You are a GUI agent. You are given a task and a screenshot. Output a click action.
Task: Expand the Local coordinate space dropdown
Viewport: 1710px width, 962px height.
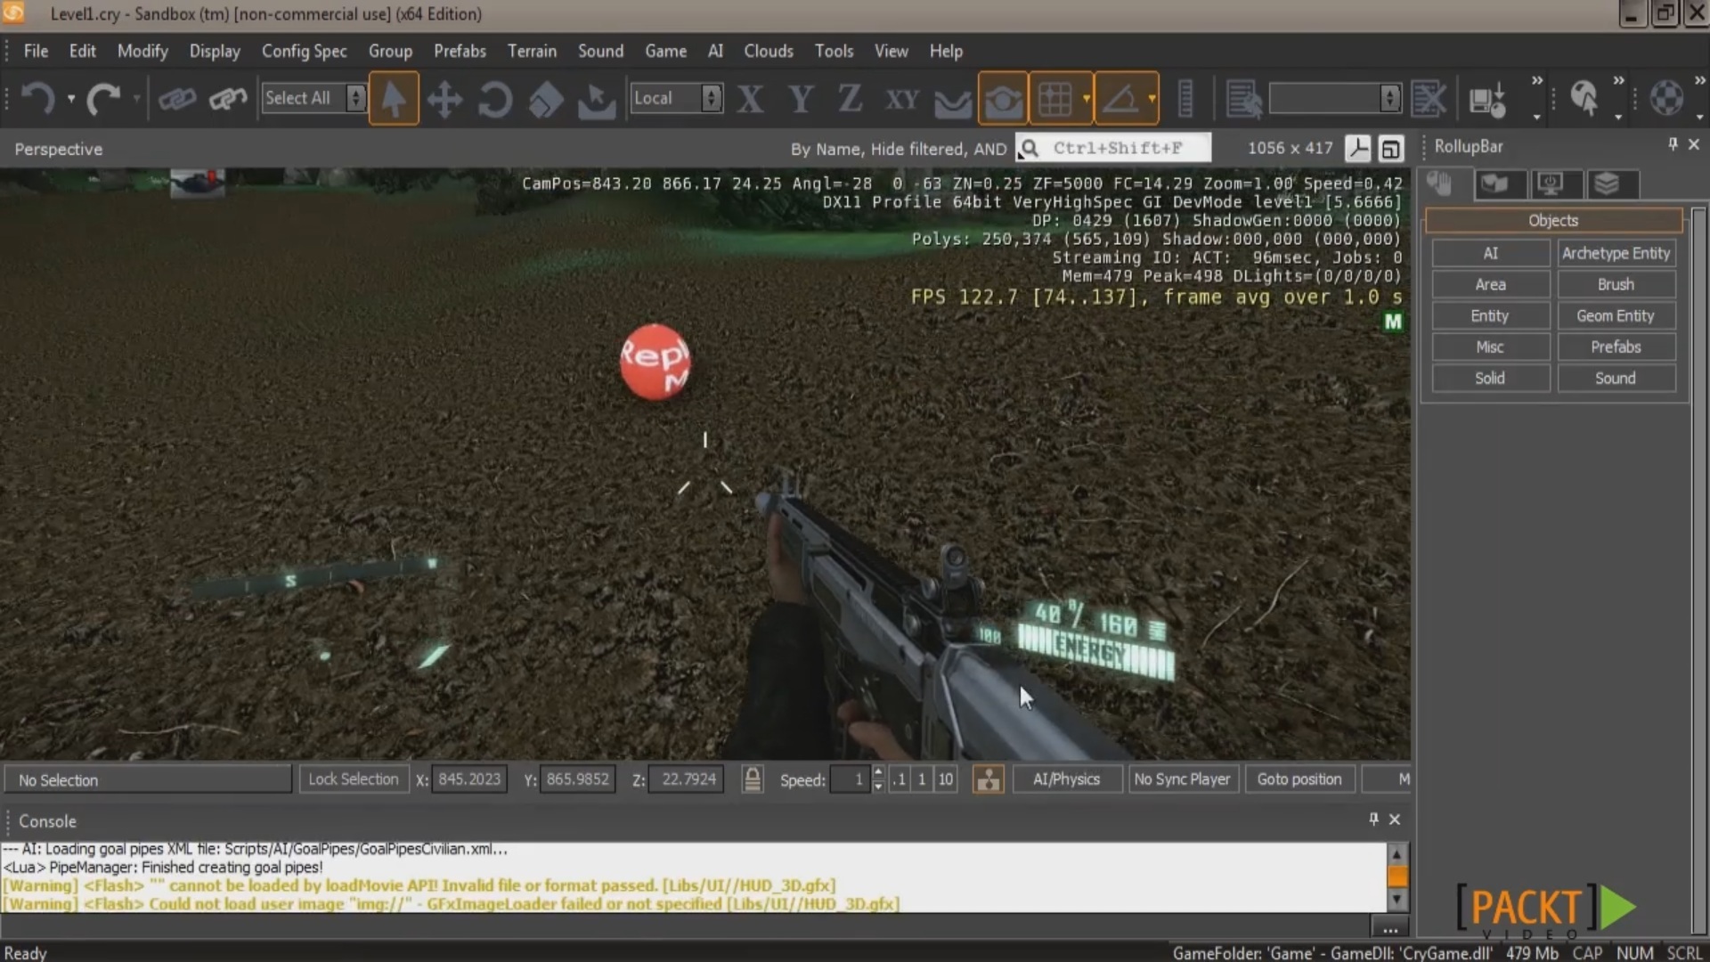[x=711, y=96]
